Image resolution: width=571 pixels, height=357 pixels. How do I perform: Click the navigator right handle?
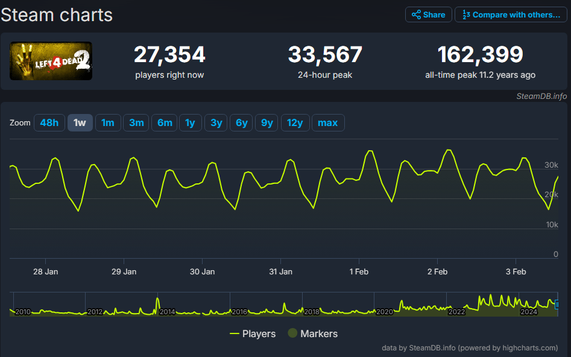coord(557,304)
